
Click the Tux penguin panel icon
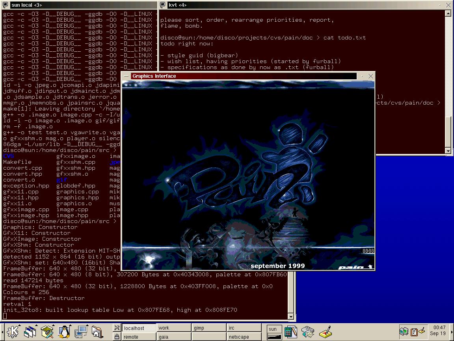[64, 332]
